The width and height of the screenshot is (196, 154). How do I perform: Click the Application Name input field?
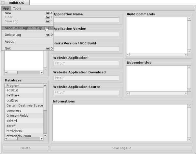[86, 20]
